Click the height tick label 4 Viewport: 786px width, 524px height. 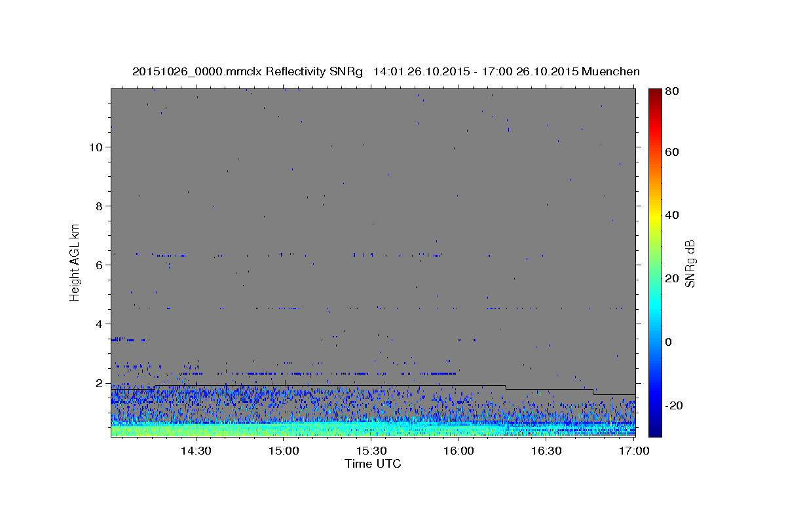click(x=100, y=324)
